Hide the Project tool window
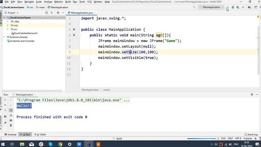261x147 pixels. pos(63,13)
